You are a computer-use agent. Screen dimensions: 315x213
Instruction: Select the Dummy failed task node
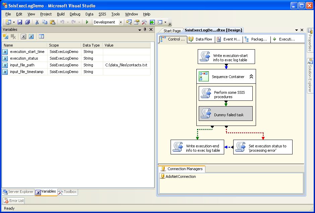tap(226, 114)
